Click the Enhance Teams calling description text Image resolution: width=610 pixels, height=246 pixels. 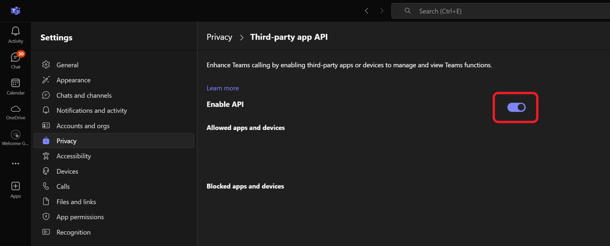tap(349, 65)
